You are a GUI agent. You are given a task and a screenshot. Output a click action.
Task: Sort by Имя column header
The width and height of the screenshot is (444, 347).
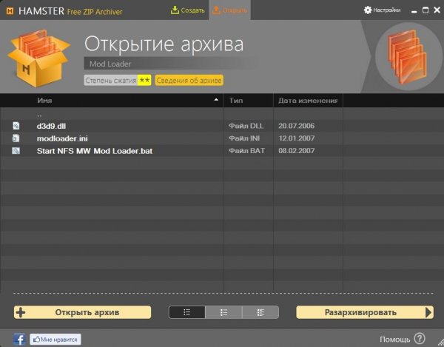point(44,101)
